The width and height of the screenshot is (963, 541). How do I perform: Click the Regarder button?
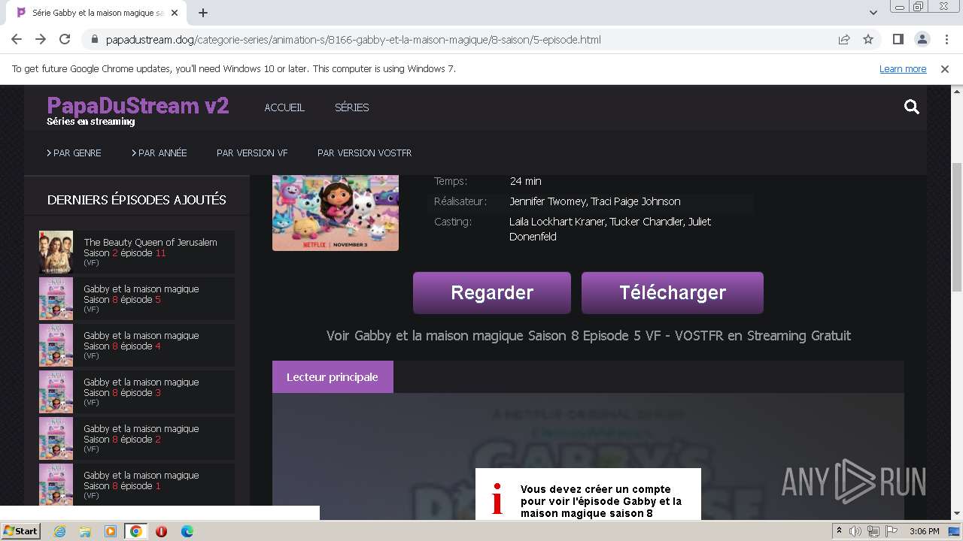pos(492,292)
